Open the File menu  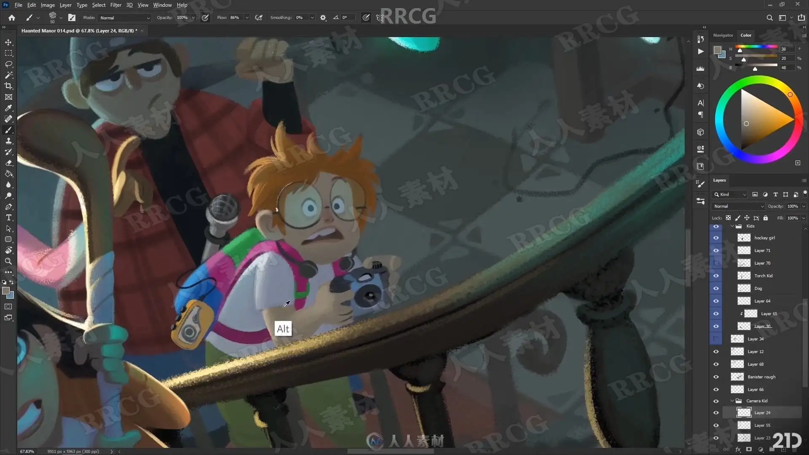[19, 5]
